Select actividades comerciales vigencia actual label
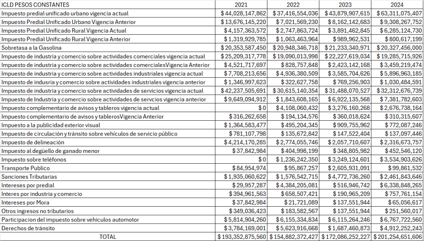The width and height of the screenshot is (424, 241). pos(103,56)
